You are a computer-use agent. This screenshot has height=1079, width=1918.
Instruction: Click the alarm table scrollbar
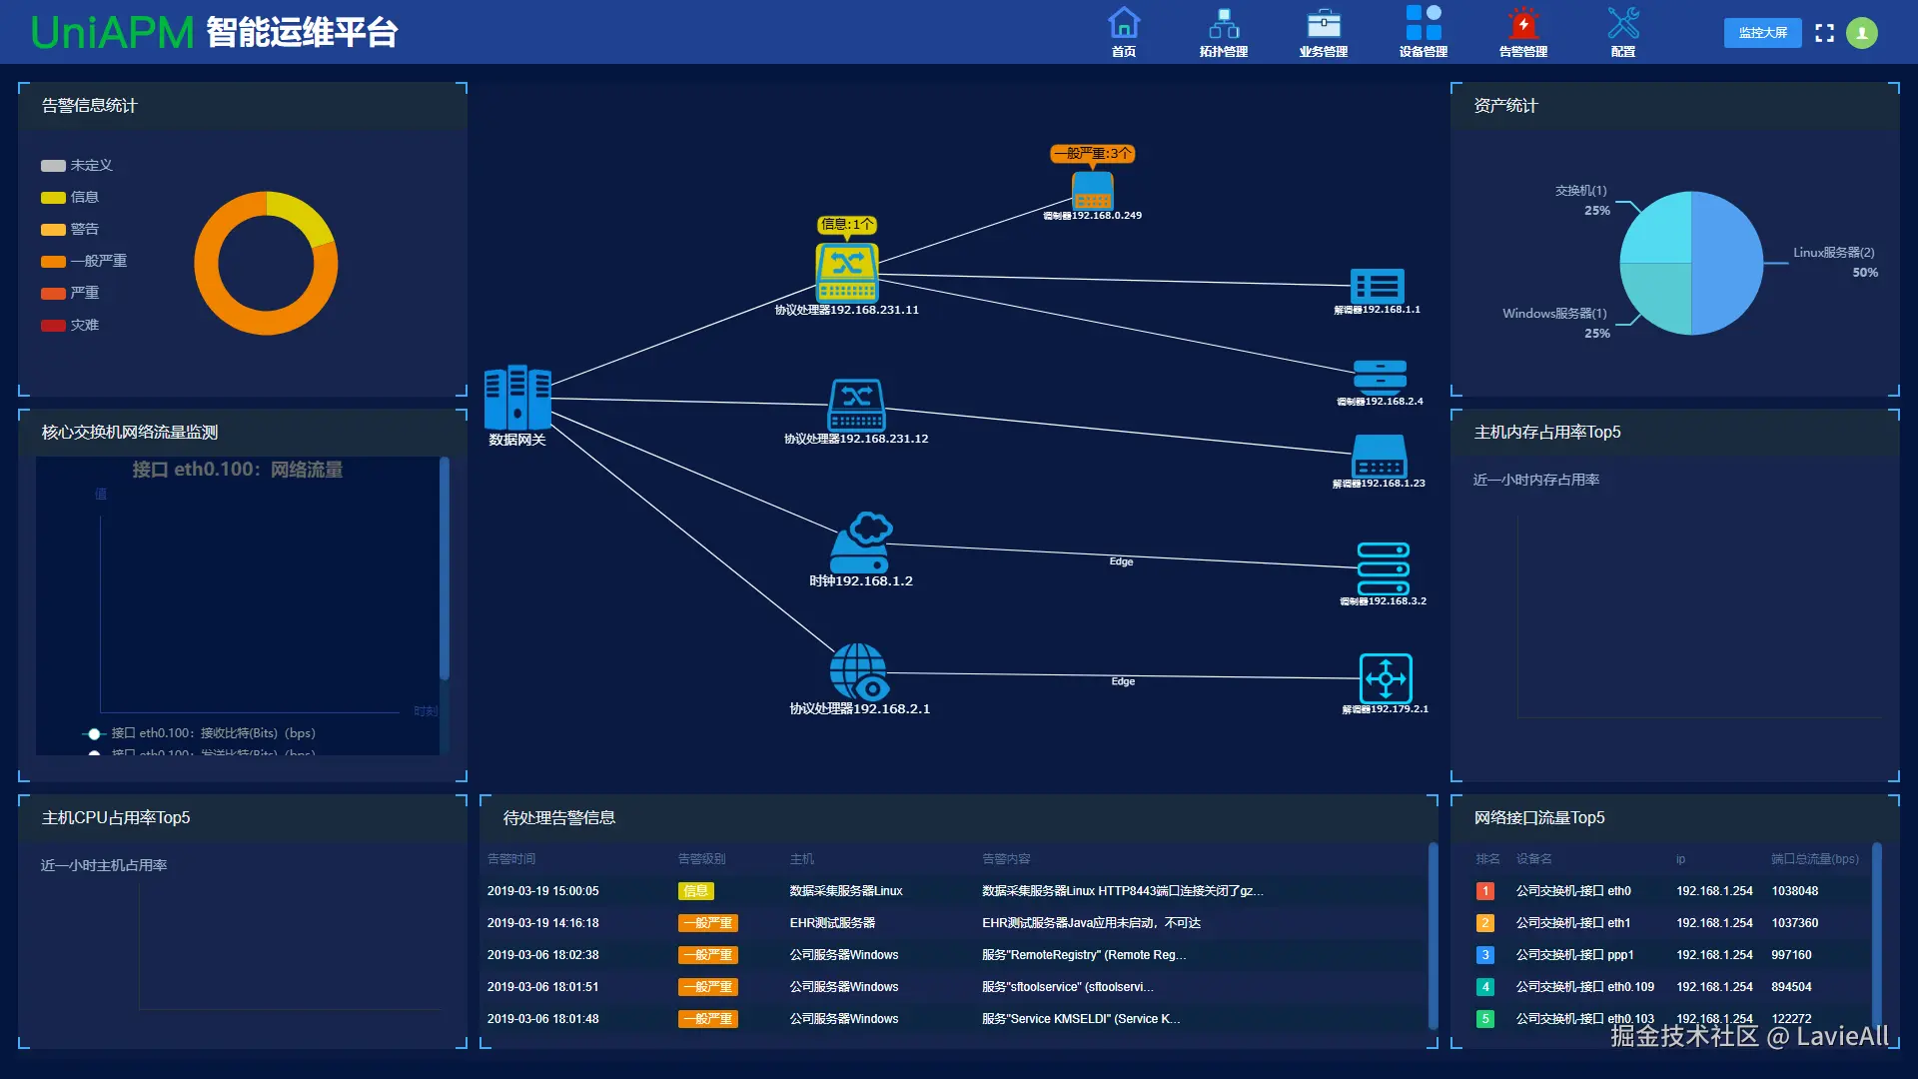coord(1433,934)
